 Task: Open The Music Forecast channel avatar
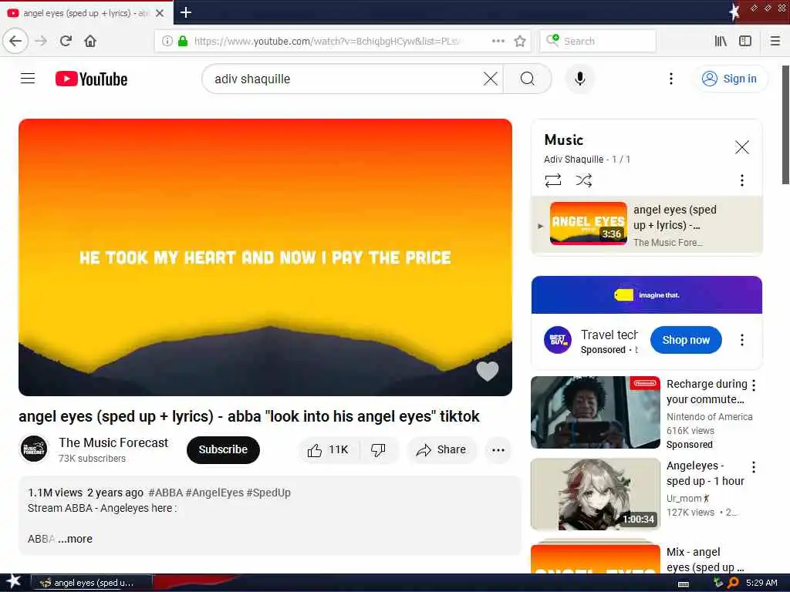(x=34, y=449)
